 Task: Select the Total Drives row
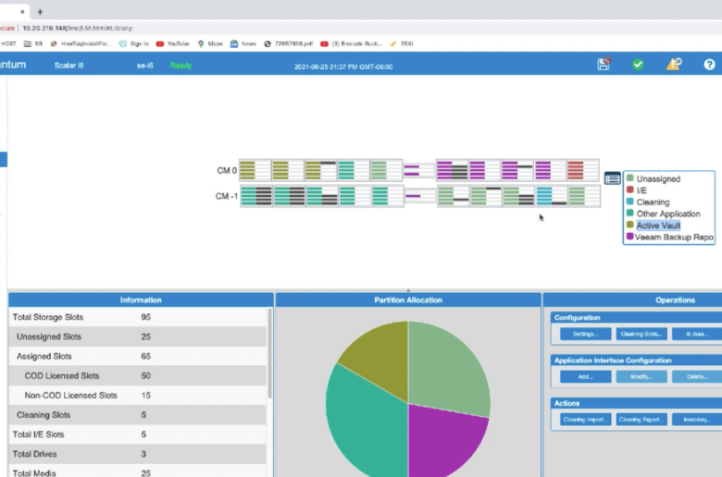[x=137, y=454]
